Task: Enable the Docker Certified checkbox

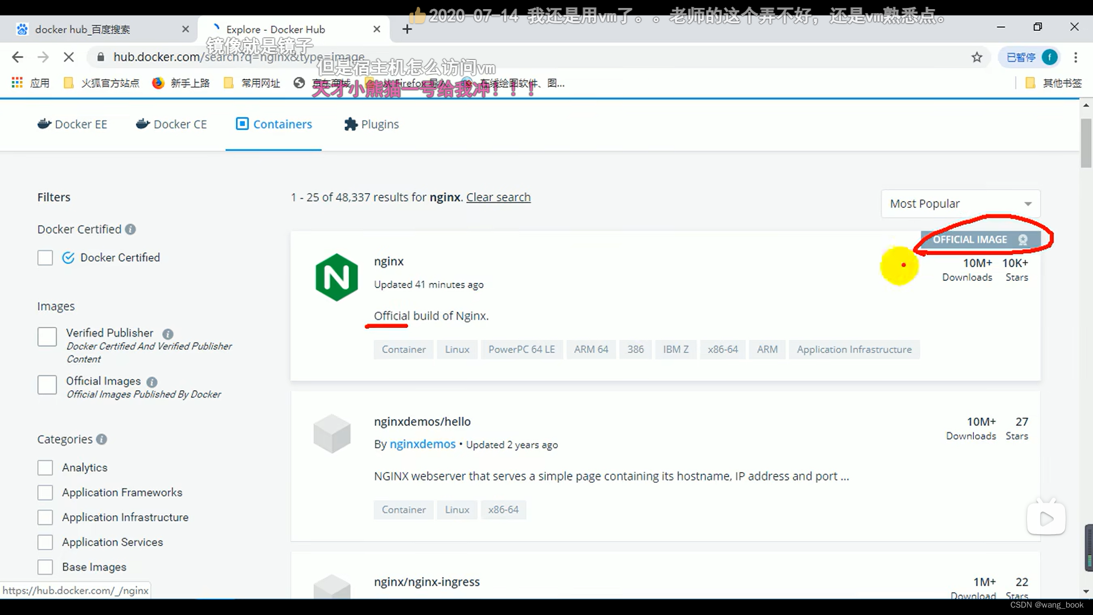Action: pos(45,258)
